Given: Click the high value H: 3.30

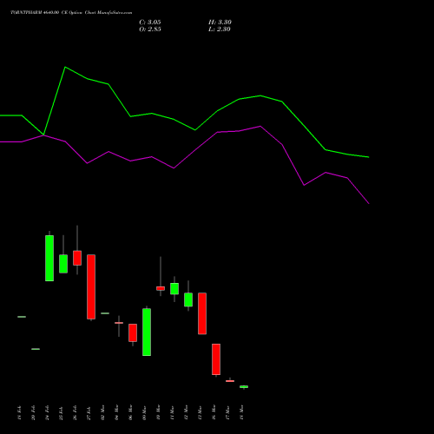Looking at the screenshot, I should coord(220,23).
